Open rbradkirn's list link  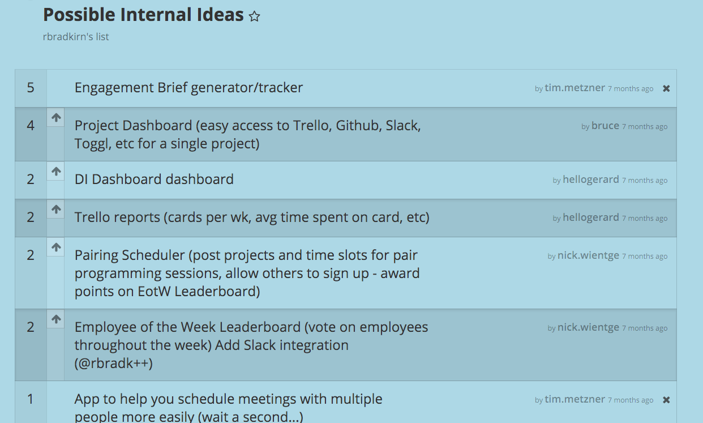(x=76, y=37)
